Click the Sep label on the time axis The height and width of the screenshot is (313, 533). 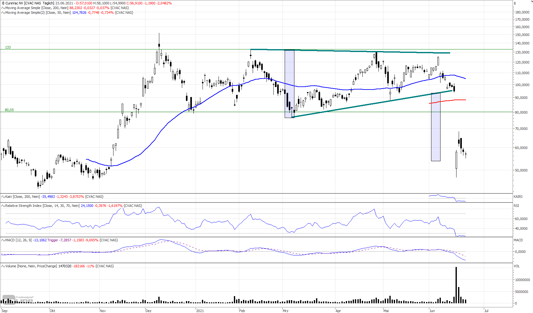click(4, 311)
